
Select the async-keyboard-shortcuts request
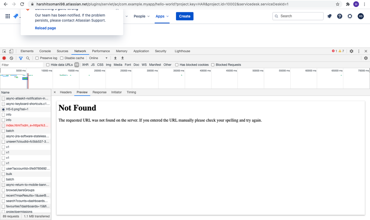point(26,104)
